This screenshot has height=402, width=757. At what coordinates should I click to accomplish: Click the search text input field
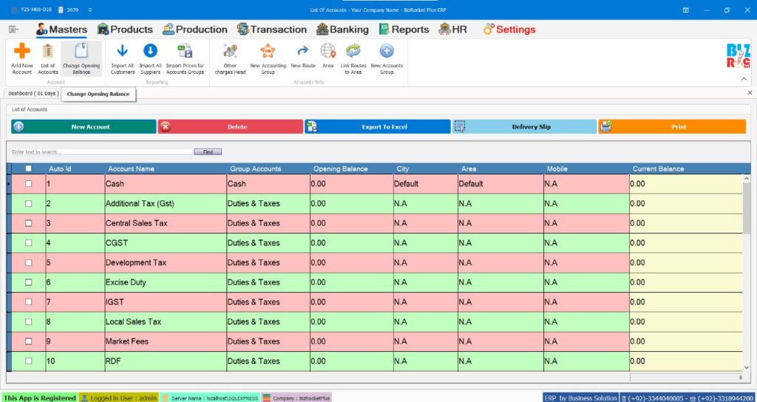click(x=102, y=151)
